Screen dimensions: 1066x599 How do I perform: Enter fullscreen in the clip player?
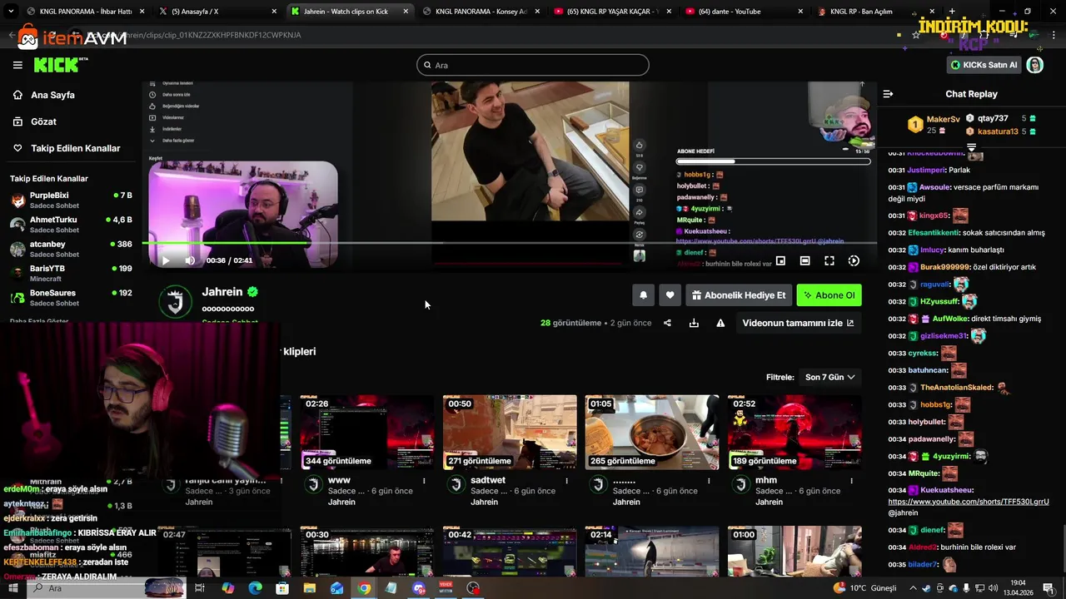tap(829, 260)
